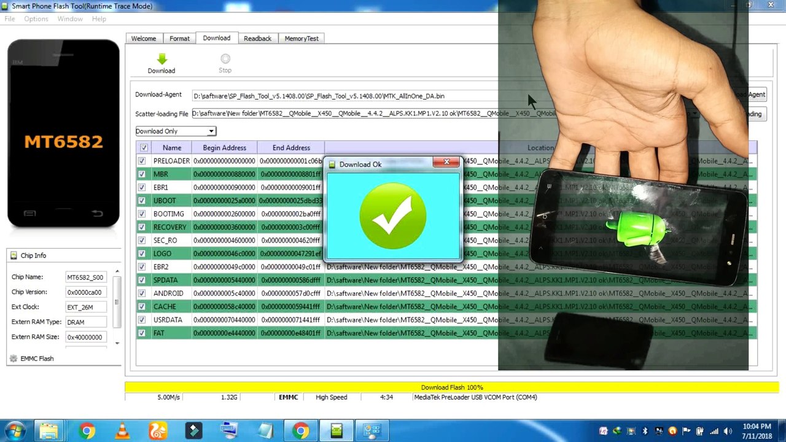Open the first Chrome icon in taskbar

click(x=87, y=431)
